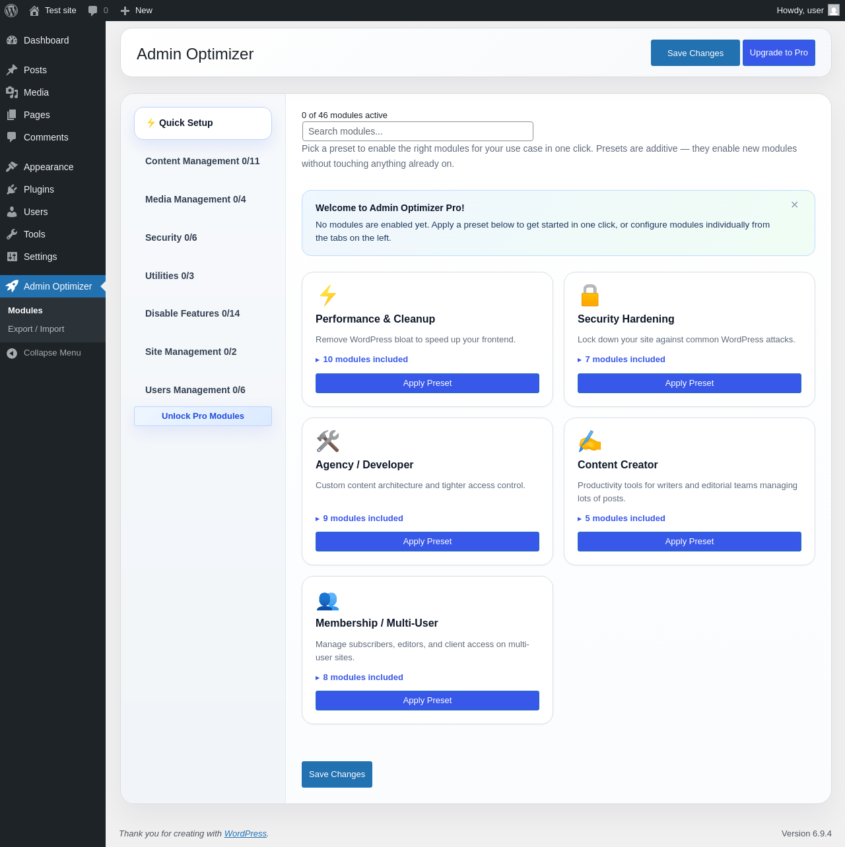Viewport: 845px width, 847px height.
Task: Dismiss the Welcome to Admin Optimizer Pro notice
Action: tap(795, 205)
